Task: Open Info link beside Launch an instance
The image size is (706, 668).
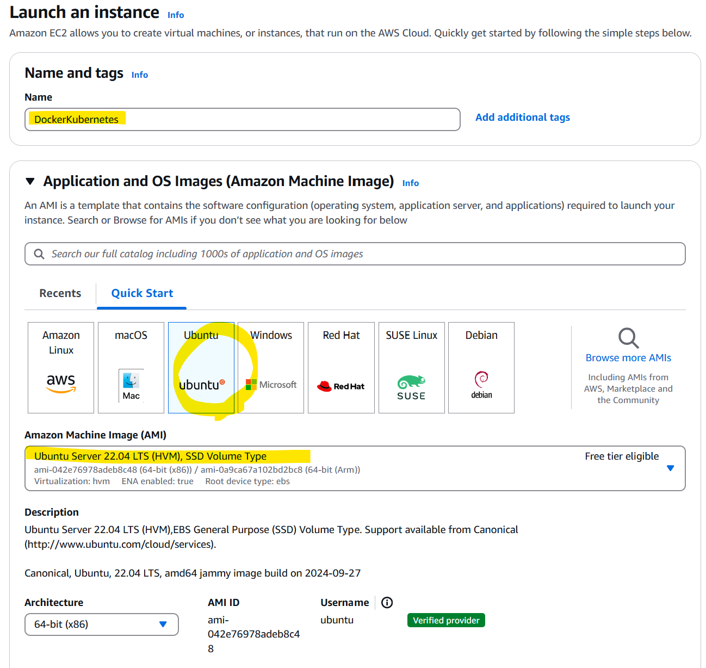Action: 176,15
